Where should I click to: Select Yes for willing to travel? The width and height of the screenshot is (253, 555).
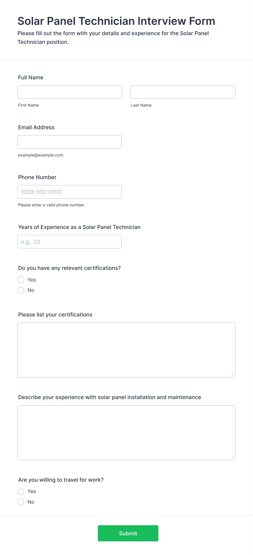point(21,491)
